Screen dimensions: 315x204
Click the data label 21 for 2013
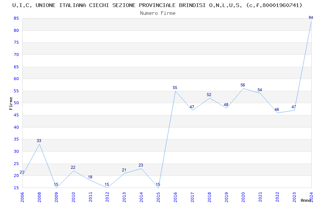[x=124, y=170]
